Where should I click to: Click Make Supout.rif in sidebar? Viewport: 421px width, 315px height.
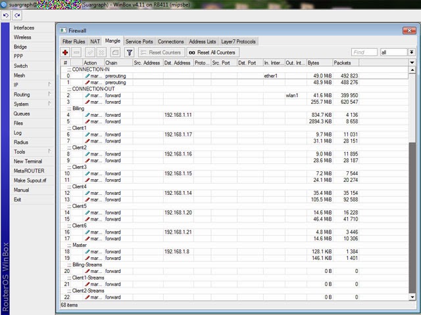point(32,180)
